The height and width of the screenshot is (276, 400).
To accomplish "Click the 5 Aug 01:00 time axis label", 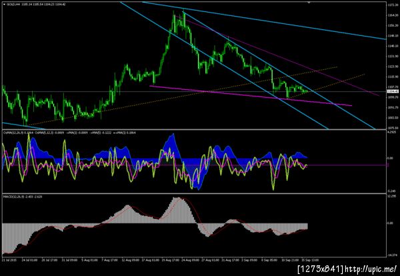I will (88, 260).
